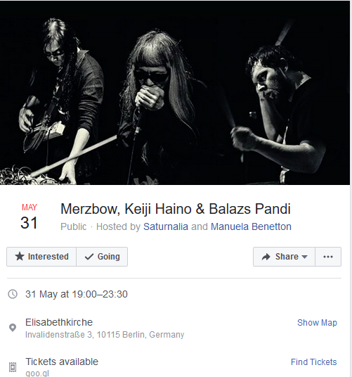Open the Elisabethkirche venue name
The width and height of the screenshot is (352, 377).
coord(59,322)
